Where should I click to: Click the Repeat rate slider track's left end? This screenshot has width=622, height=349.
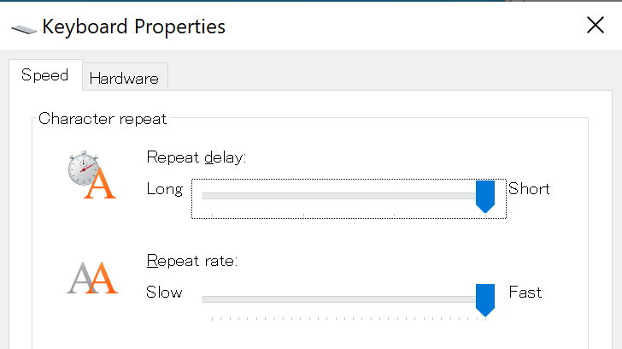click(205, 299)
